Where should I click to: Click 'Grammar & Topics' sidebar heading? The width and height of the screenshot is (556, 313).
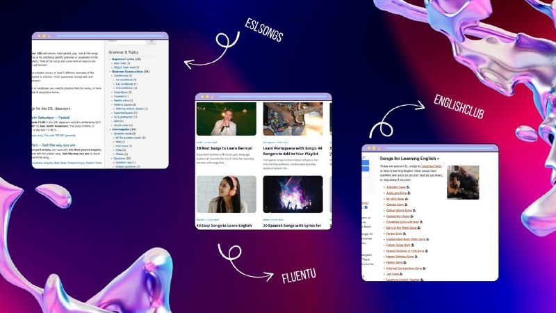pos(124,52)
